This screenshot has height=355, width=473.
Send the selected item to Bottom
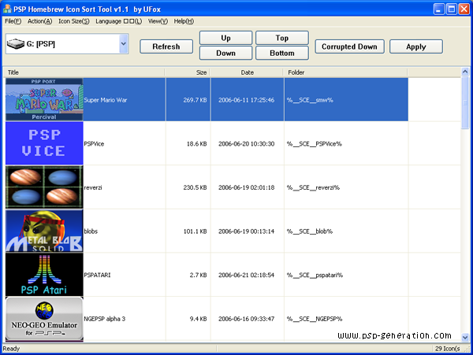[x=282, y=53]
